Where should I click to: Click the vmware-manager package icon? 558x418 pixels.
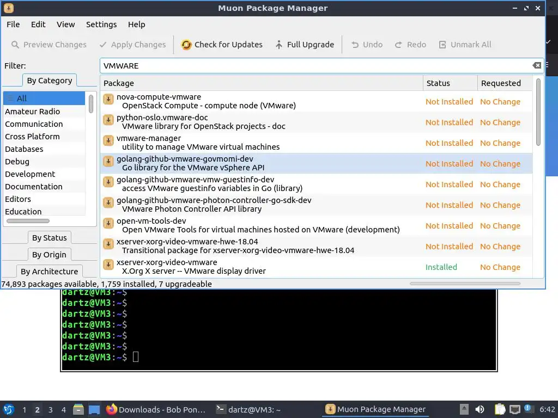[108, 140]
